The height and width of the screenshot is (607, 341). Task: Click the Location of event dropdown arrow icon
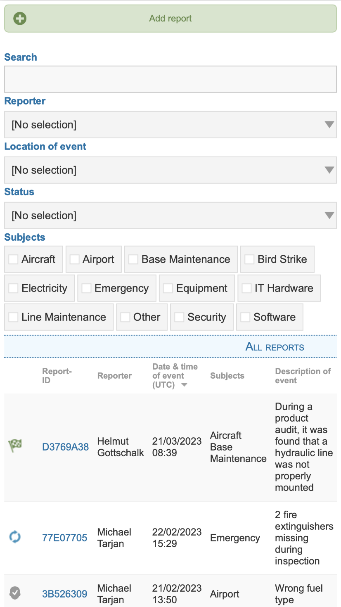point(329,170)
